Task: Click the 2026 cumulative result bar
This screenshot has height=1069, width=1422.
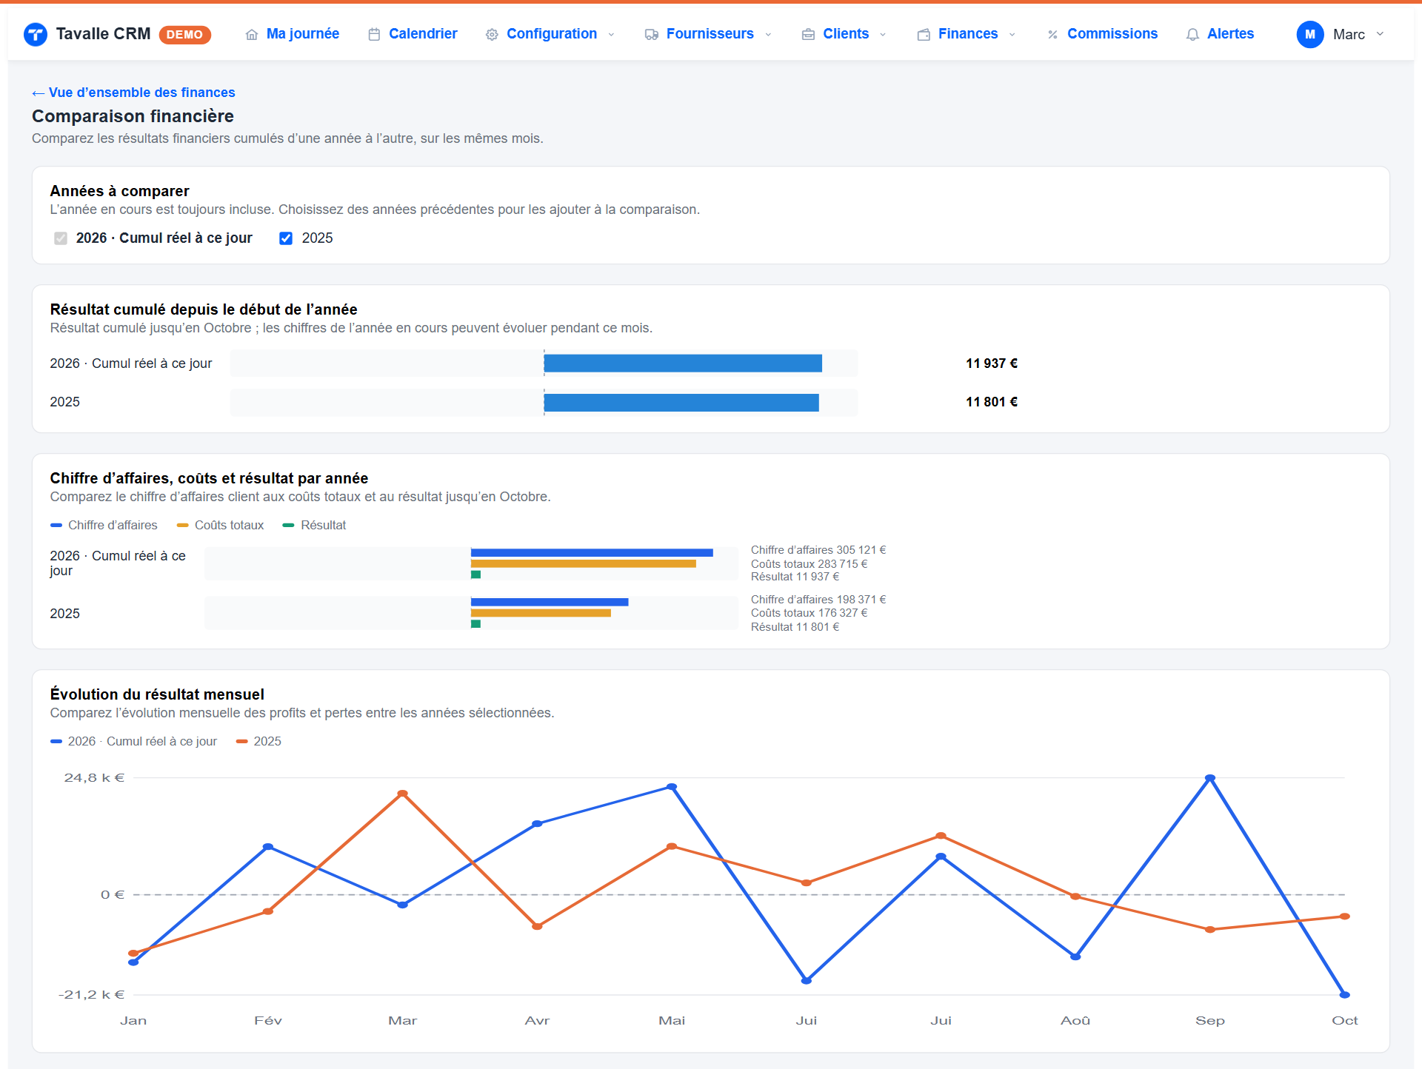Action: coord(683,363)
